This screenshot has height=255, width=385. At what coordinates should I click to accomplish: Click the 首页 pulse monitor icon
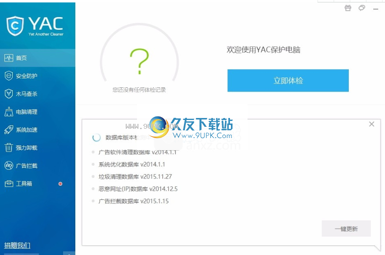[9, 58]
